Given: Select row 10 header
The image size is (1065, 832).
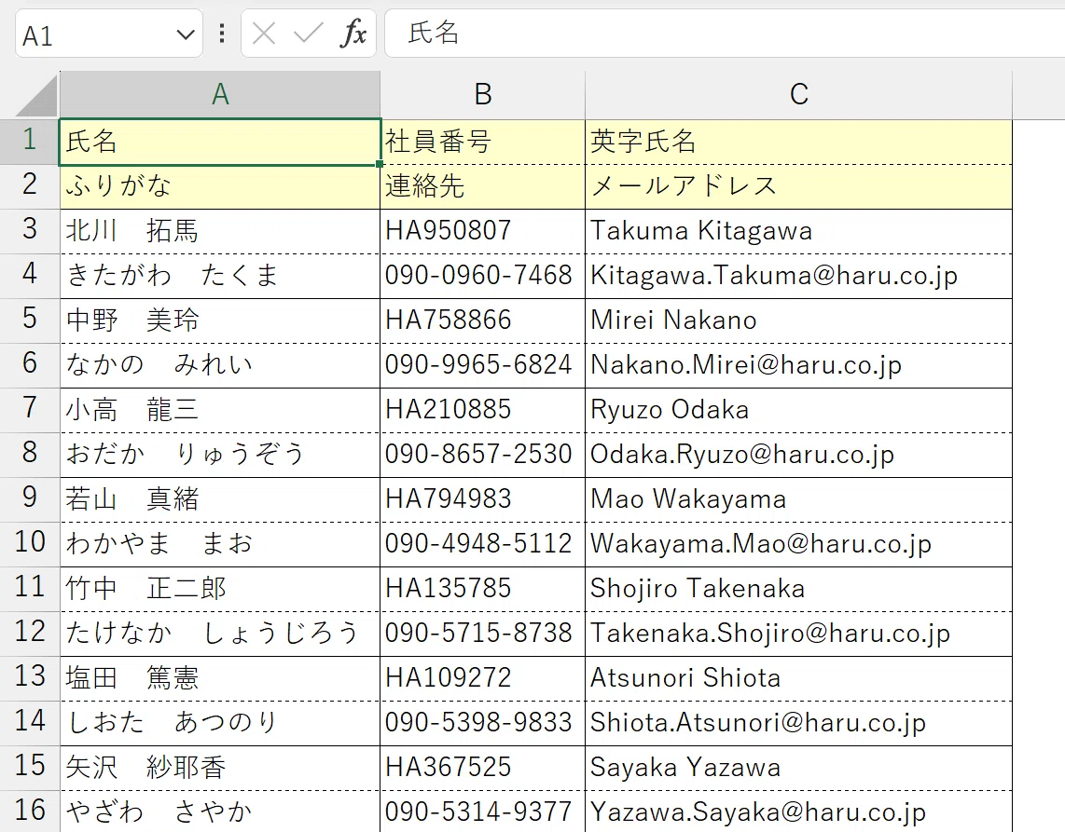Looking at the screenshot, I should click(x=29, y=544).
